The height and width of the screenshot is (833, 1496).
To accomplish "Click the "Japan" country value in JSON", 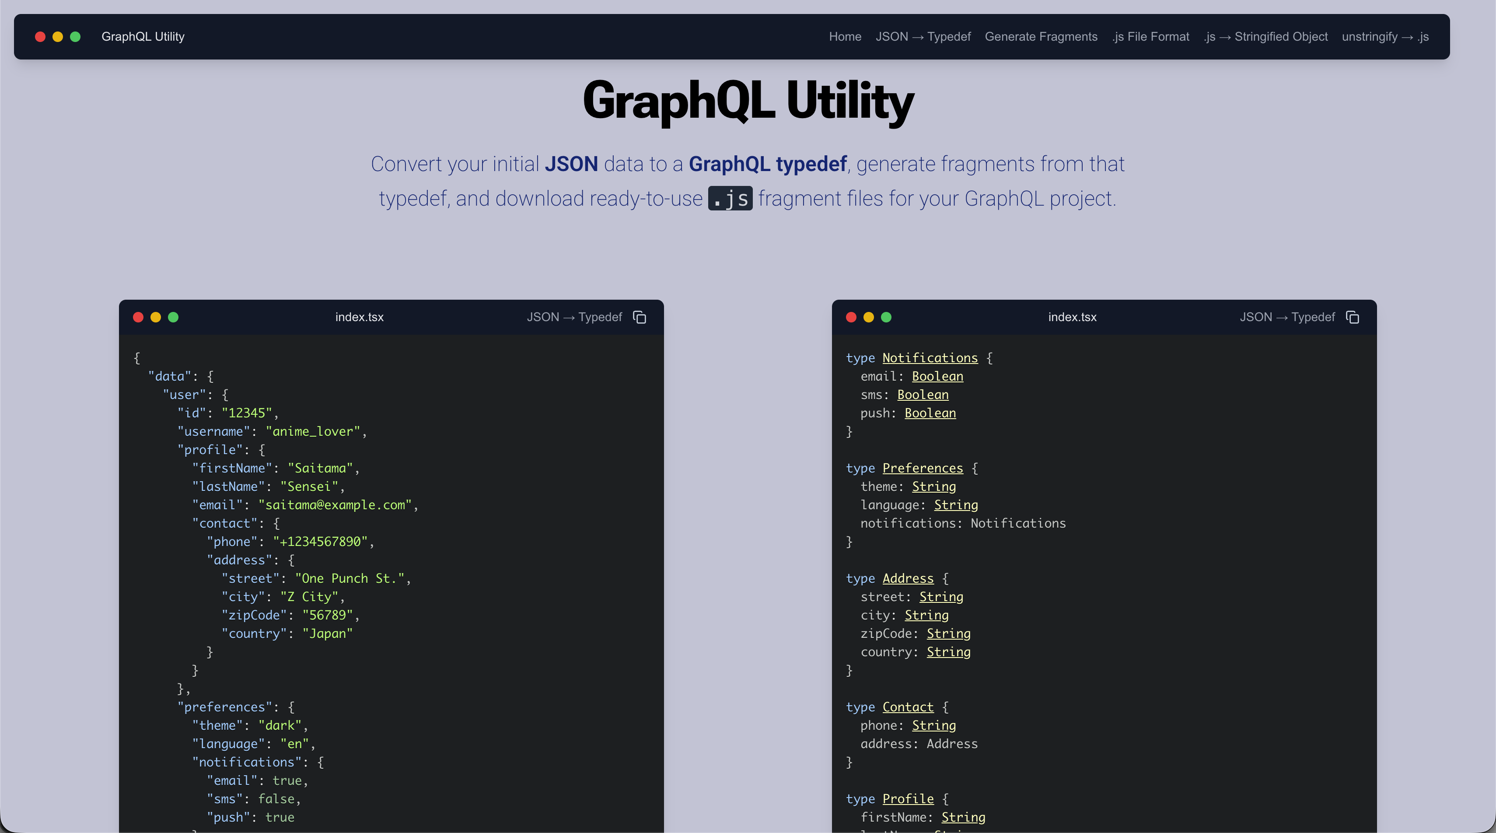I will [327, 634].
